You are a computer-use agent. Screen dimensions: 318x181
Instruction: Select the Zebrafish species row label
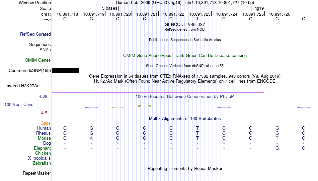pos(42,163)
